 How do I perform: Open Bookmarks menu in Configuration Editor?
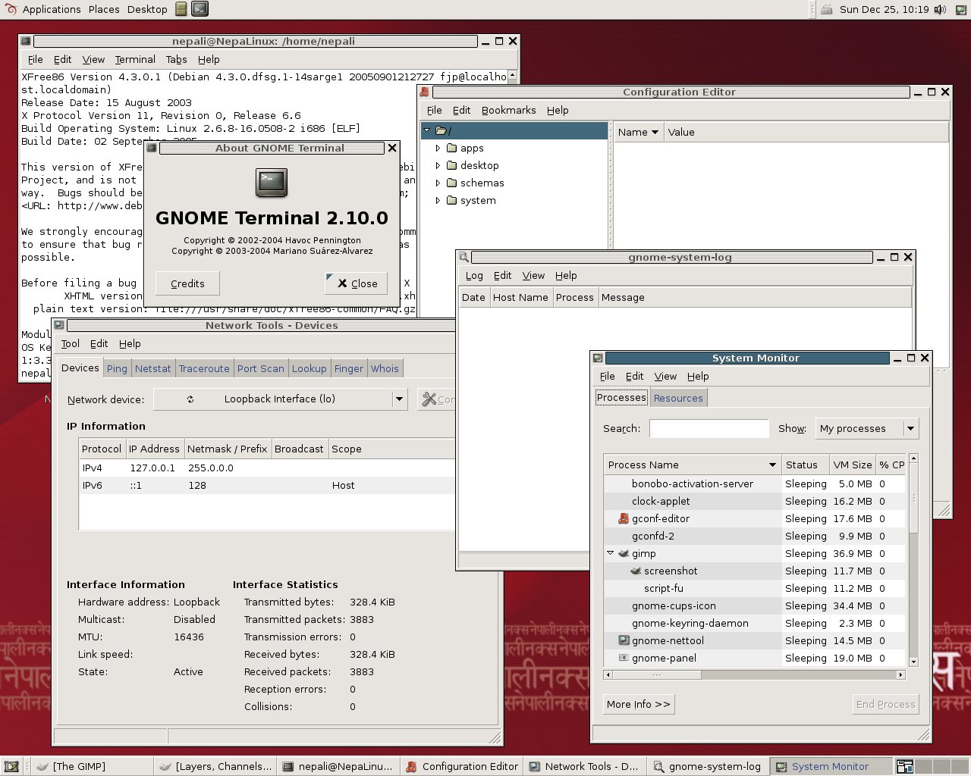point(508,110)
